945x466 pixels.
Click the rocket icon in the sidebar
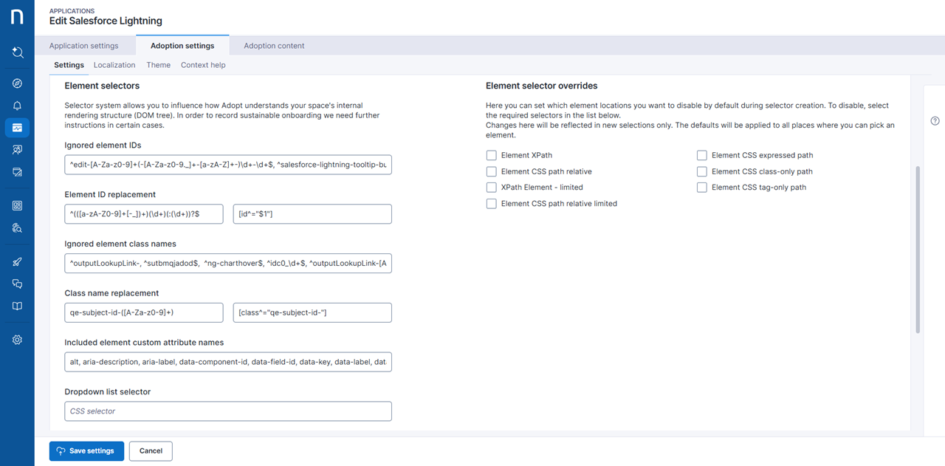tap(17, 261)
